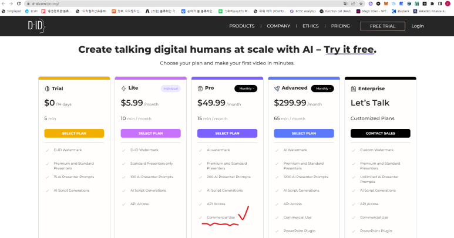454x238 pixels.
Task: Open the browser extensions puzzle icon
Action: pos(432,4)
